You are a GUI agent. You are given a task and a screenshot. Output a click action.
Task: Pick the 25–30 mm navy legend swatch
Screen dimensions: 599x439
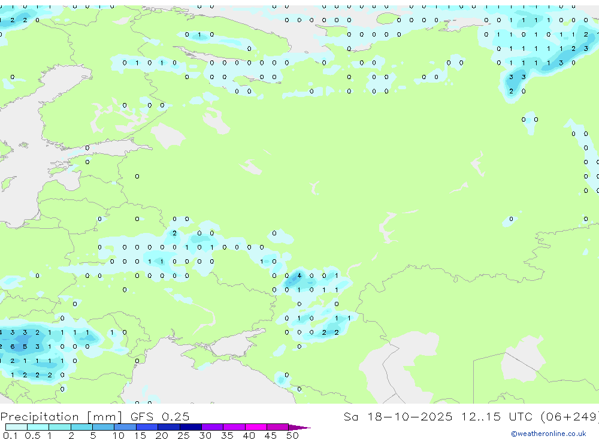[x=190, y=427]
